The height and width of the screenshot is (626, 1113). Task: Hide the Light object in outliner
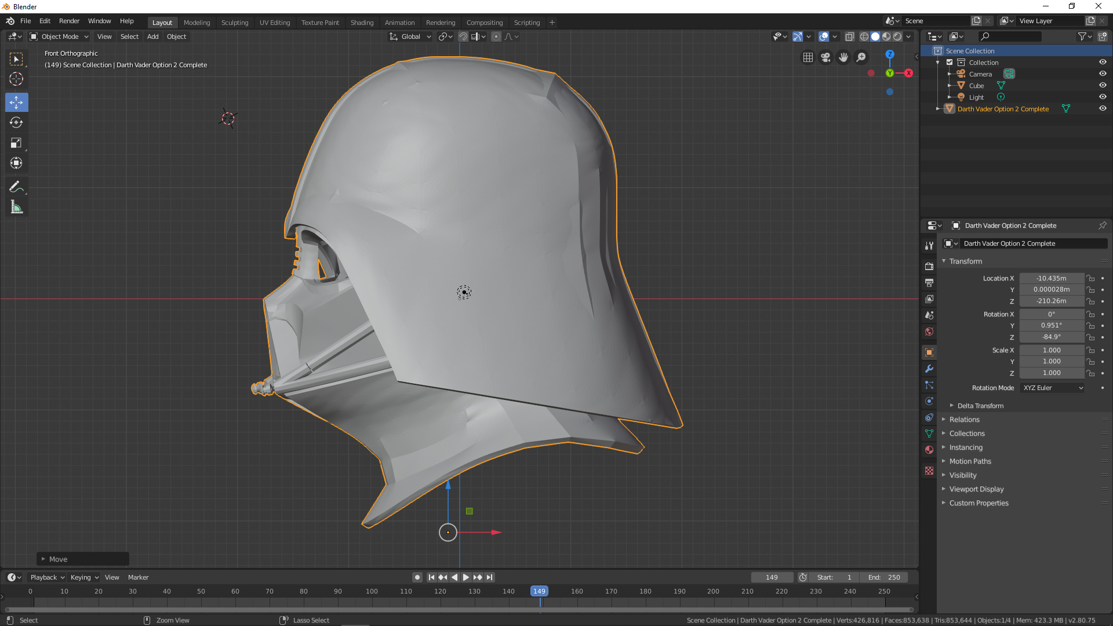click(x=1103, y=97)
